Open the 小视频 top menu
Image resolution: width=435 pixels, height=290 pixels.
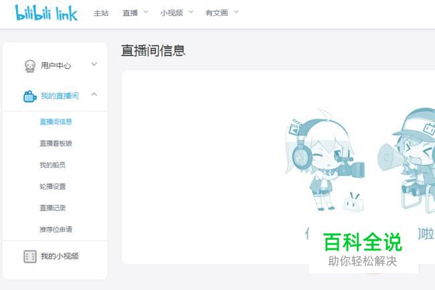click(171, 13)
